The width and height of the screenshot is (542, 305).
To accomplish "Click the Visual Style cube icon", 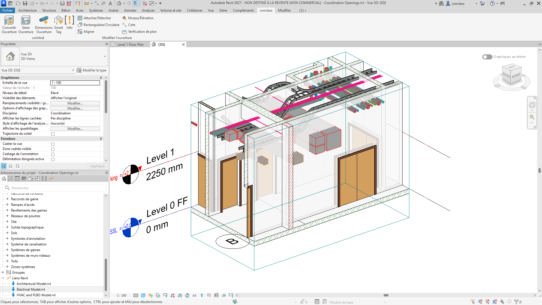I will pos(143,295).
